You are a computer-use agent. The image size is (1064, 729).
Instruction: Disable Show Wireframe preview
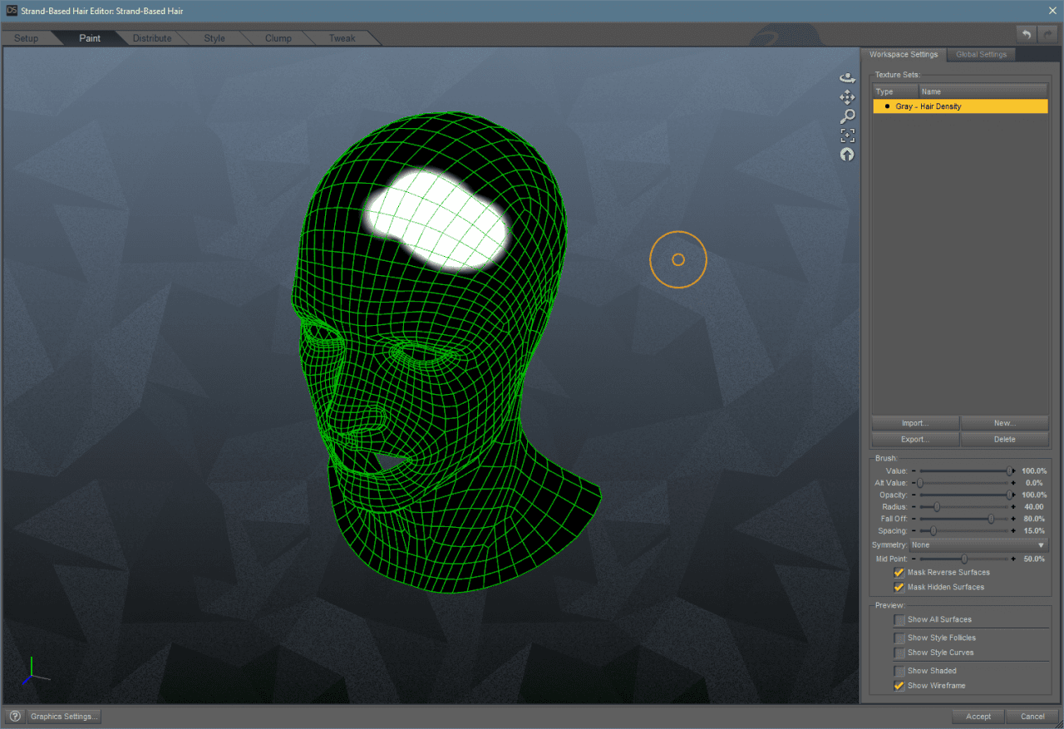pos(899,685)
